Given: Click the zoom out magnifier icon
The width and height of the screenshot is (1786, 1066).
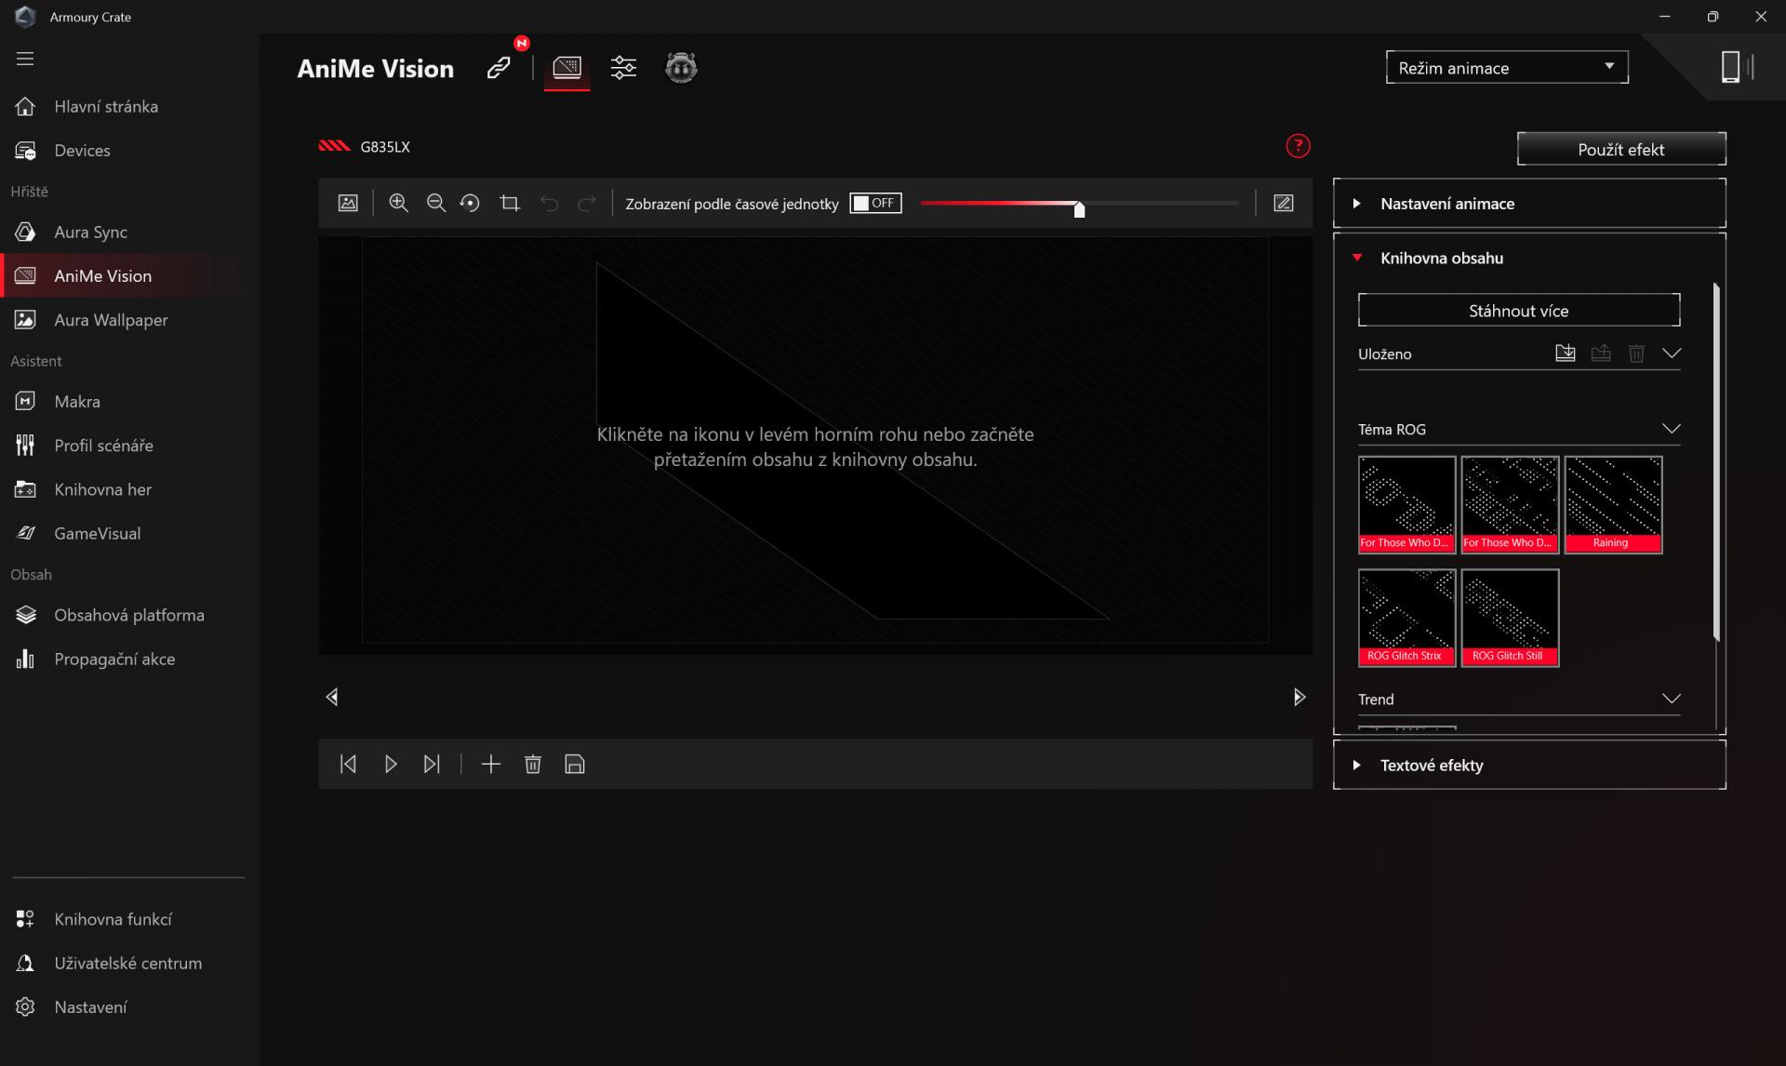Looking at the screenshot, I should point(435,203).
